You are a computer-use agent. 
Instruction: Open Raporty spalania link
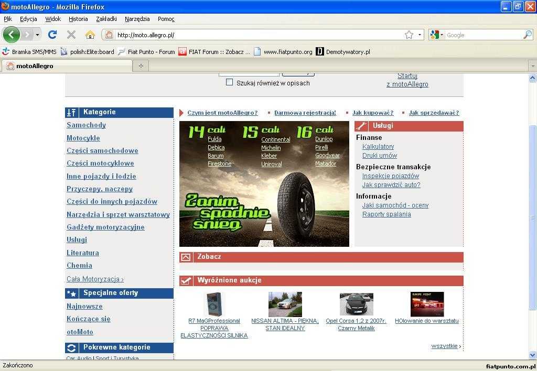pyautogui.click(x=386, y=214)
